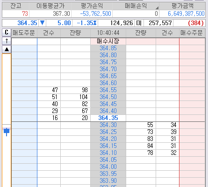Click price 364.40 in the ladder
208x187 pixels.
click(108, 111)
